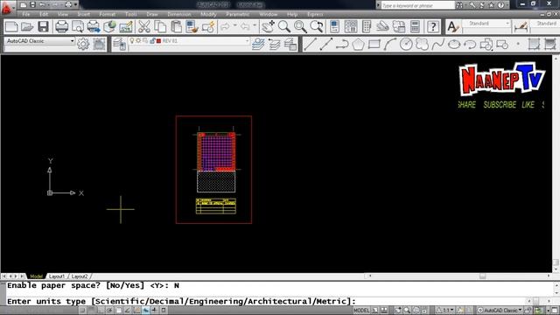Cut selection with the scissors icon

click(143, 27)
